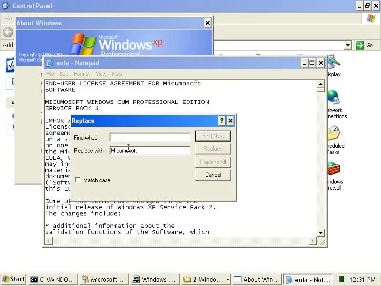Switch to the Microsoft taskbar button

104,280
